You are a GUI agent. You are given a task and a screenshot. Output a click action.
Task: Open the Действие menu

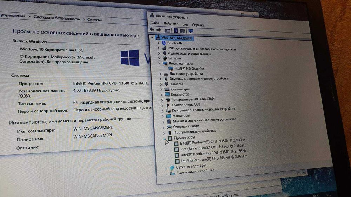click(x=171, y=24)
